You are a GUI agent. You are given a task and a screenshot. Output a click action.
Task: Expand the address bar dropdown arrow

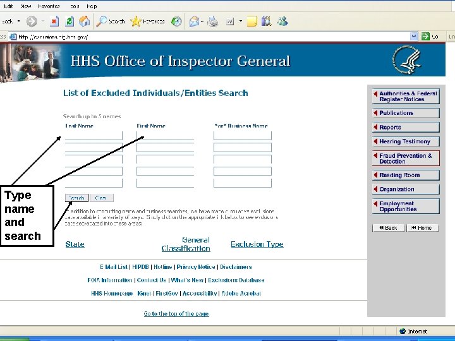[414, 37]
